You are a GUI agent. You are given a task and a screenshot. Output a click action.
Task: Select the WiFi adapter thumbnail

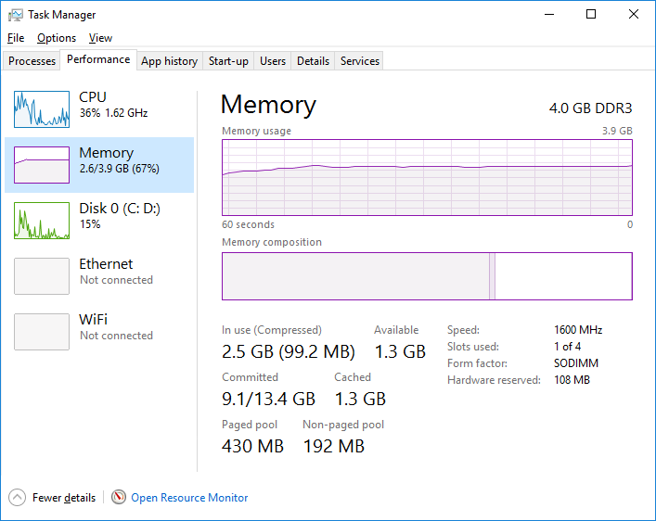[42, 332]
